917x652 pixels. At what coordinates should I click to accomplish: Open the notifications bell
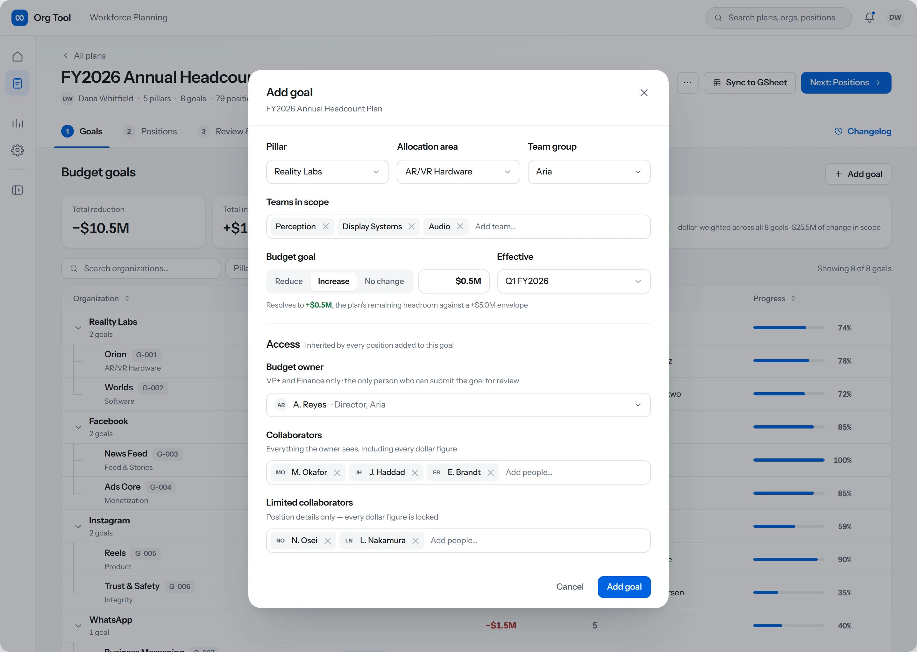[x=869, y=18]
